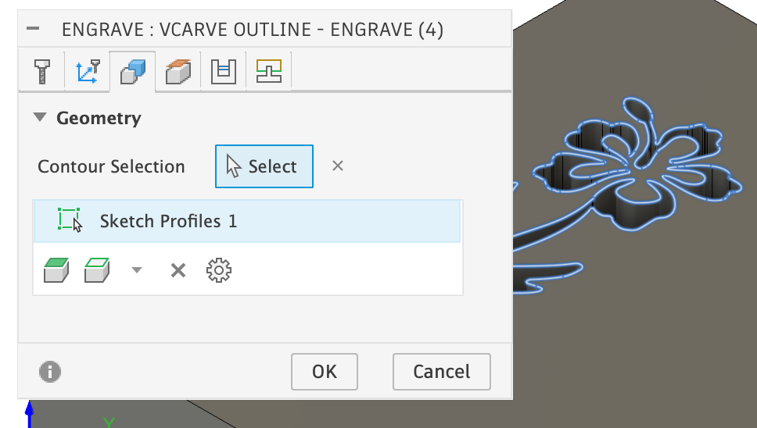This screenshot has width=757, height=428.
Task: Open the Tool tab with the cutter icon
Action: tap(43, 73)
